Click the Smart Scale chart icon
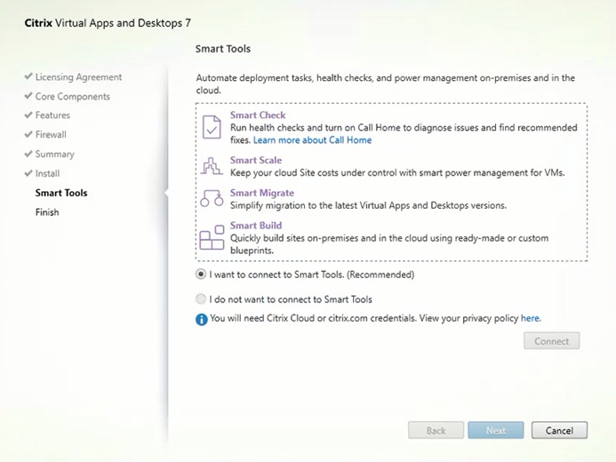Screen dimensions: 616x462 [x=212, y=165]
